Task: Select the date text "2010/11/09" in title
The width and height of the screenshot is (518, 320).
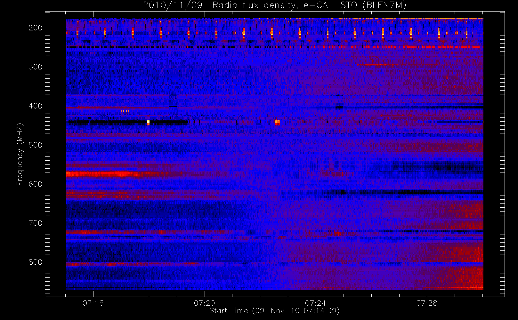Action: pyautogui.click(x=173, y=5)
